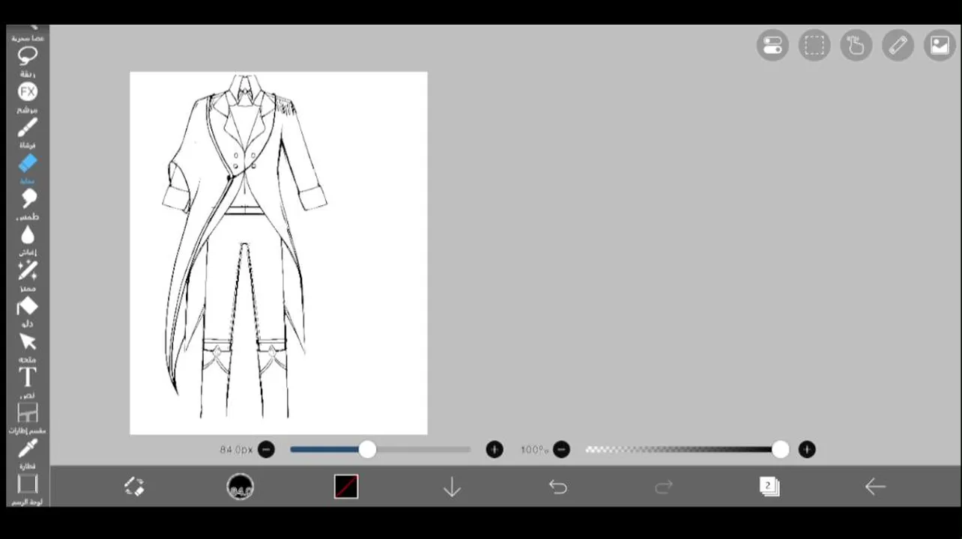The image size is (962, 539).
Task: Undo the last action
Action: (558, 487)
